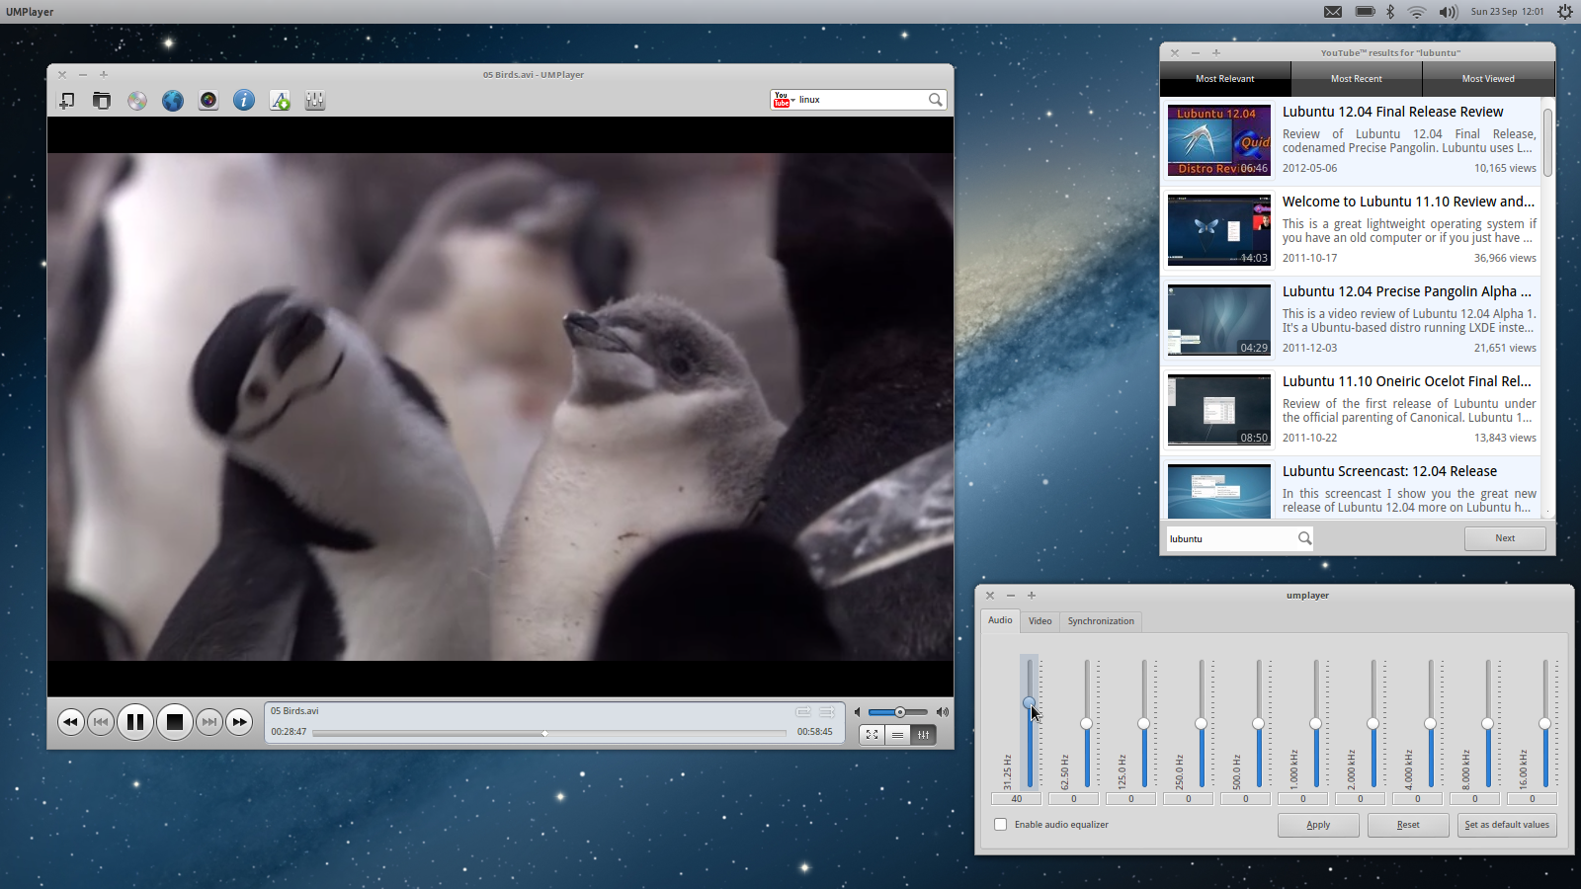Click Set as default values

pyautogui.click(x=1507, y=825)
